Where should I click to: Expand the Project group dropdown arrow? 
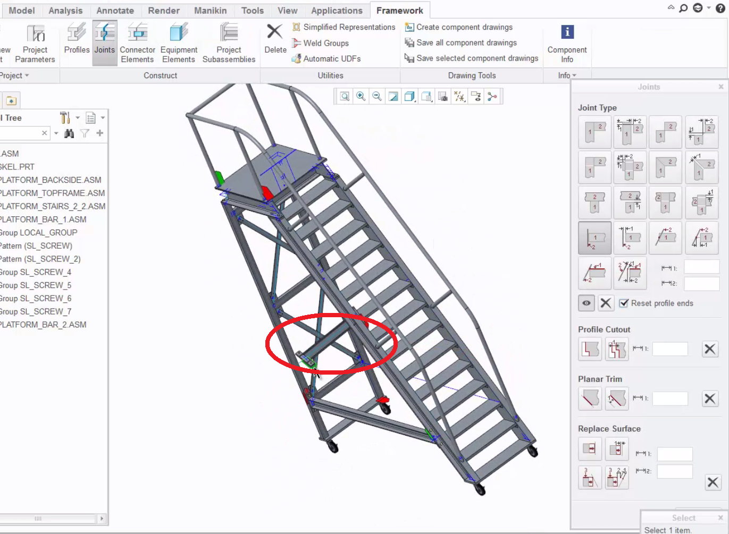click(27, 75)
